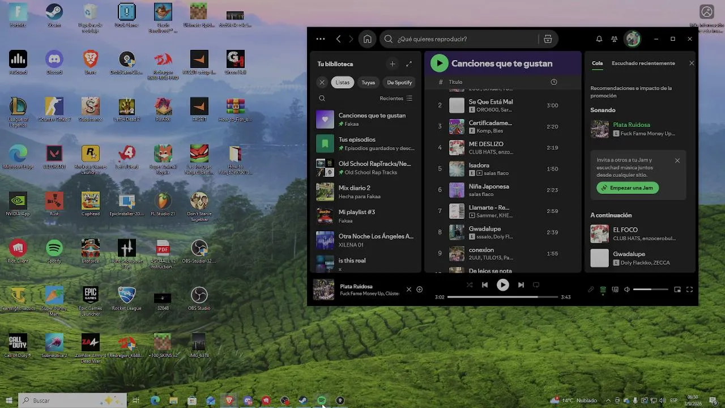Open FL Studio 21 desktop icon

click(x=163, y=204)
